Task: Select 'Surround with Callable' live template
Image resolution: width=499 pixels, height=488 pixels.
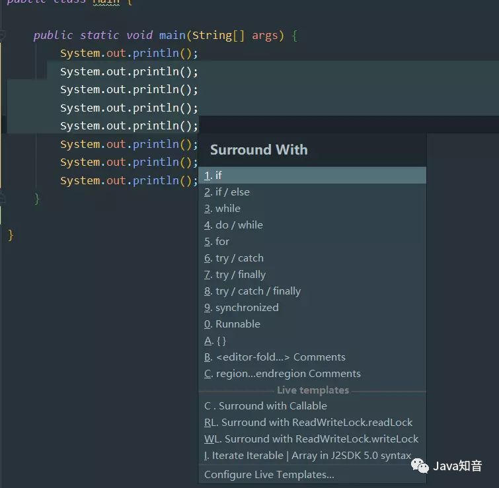Action: tap(312, 406)
